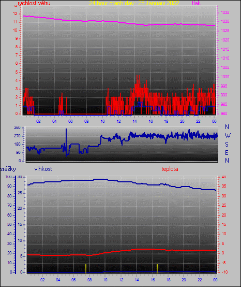This screenshot has height=287, width=241.
Task: Click the 270 wind direction axis value
Action: [17, 136]
